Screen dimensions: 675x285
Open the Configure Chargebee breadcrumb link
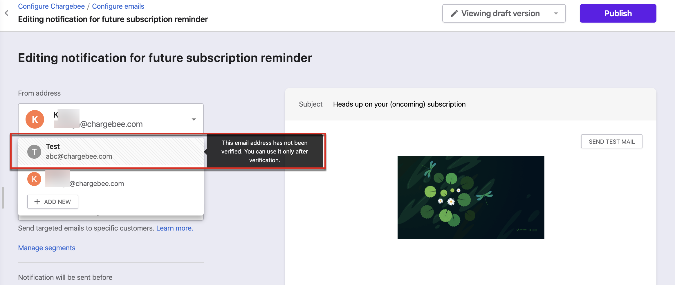click(x=51, y=6)
